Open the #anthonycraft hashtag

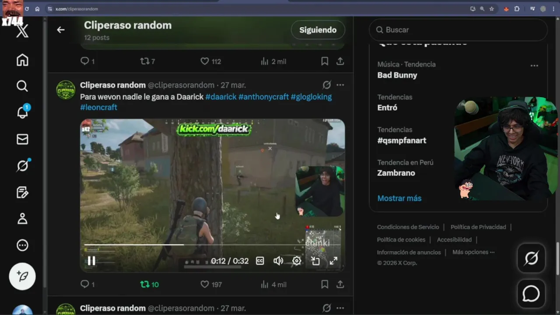pyautogui.click(x=263, y=97)
